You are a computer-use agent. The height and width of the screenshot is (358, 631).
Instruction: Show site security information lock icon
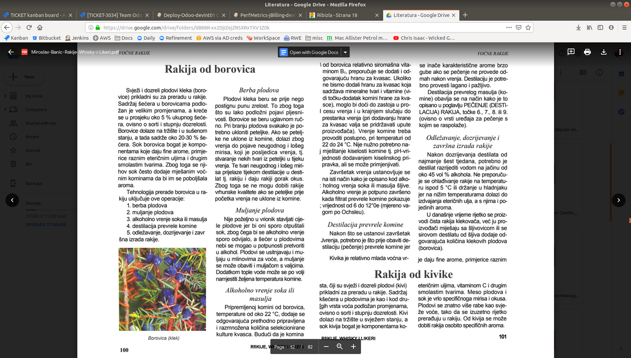click(98, 28)
